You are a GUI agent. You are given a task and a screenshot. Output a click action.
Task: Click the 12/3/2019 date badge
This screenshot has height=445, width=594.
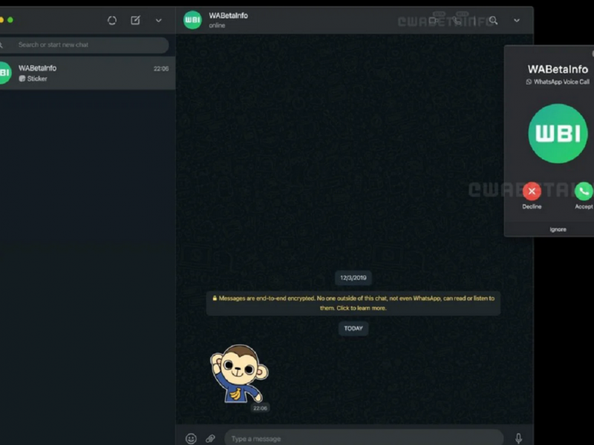click(x=353, y=277)
